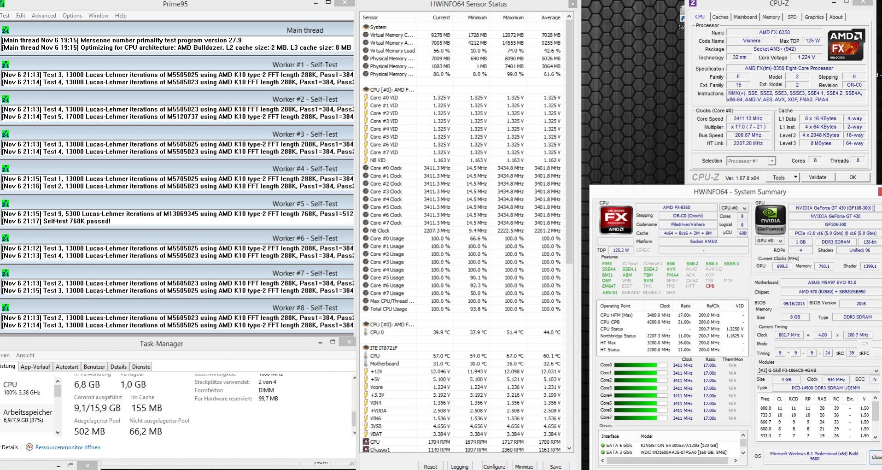Open the Test menu in Prime95

point(5,16)
